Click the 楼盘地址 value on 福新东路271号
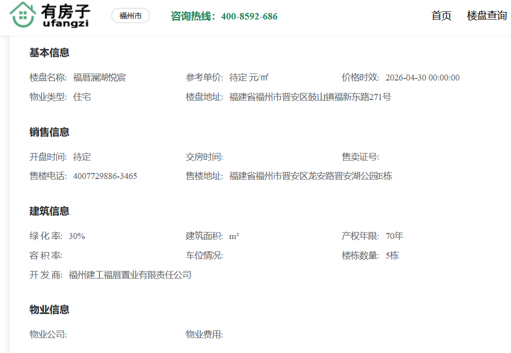This screenshot has width=511, height=353. click(310, 97)
